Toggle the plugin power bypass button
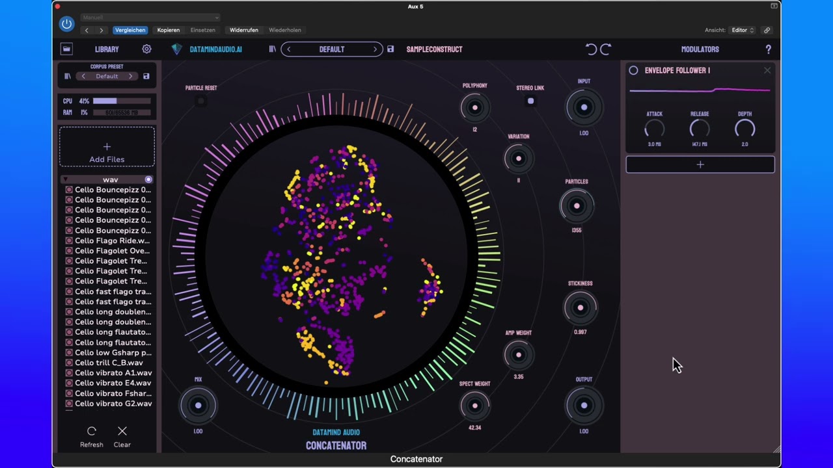The image size is (833, 468). pos(66,24)
